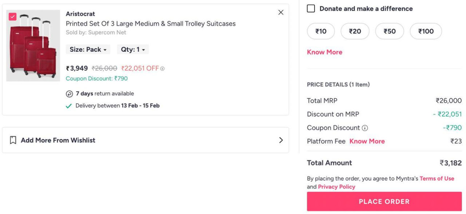The width and height of the screenshot is (466, 214).
Task: Click the 7 days return icon
Action: click(69, 94)
